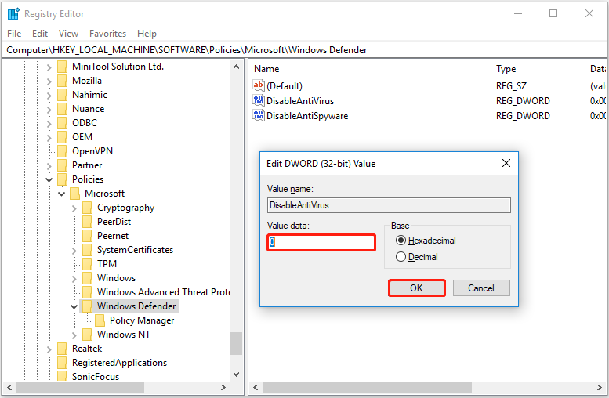Image resolution: width=609 pixels, height=398 pixels.
Task: Open the View menu
Action: (x=68, y=34)
